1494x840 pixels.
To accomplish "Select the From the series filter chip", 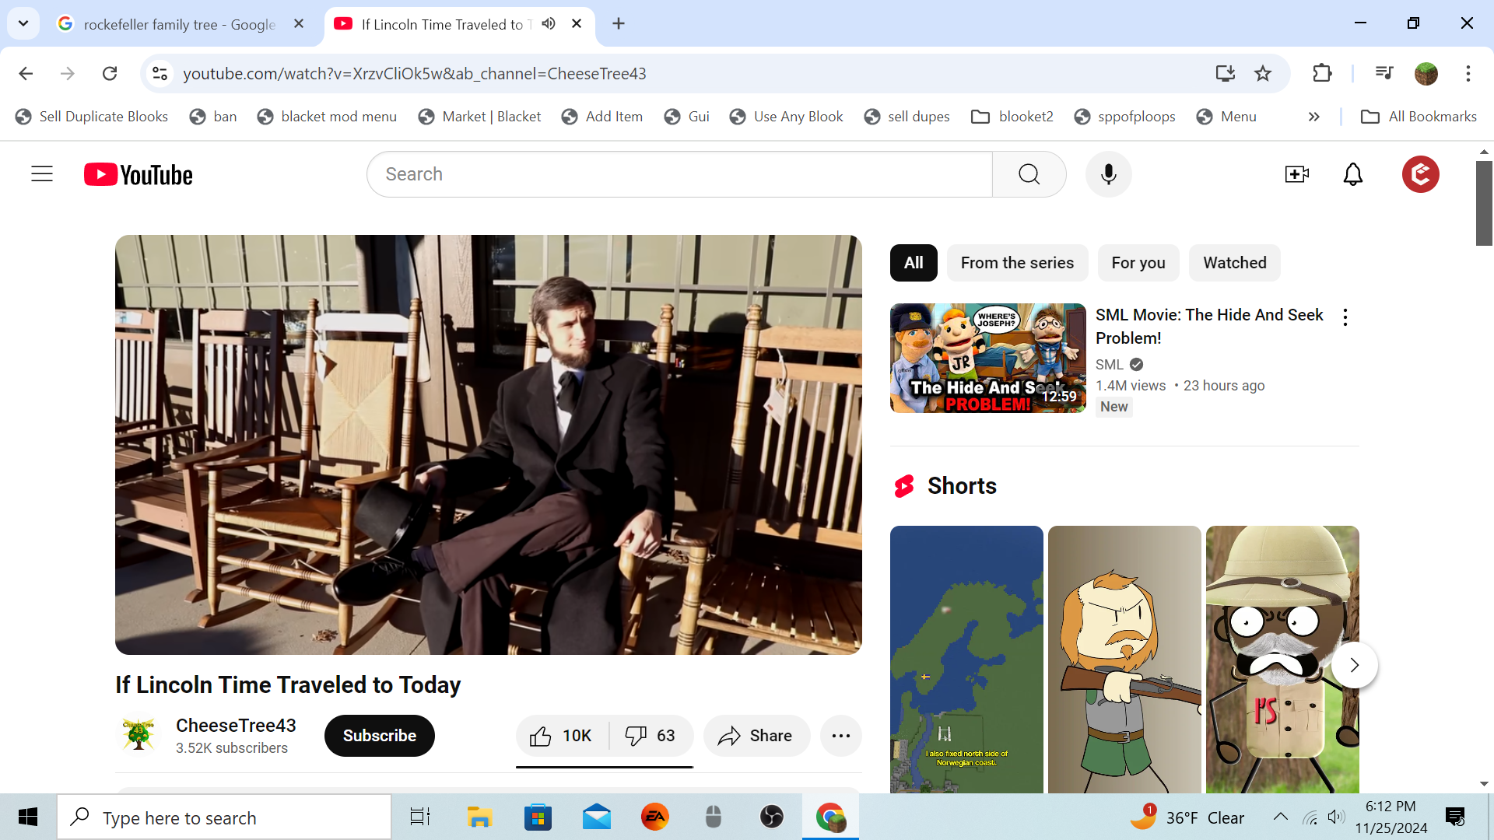I will click(1016, 263).
